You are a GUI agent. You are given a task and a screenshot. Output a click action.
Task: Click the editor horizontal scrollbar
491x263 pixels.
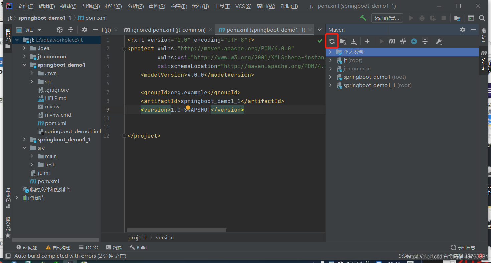point(177,230)
